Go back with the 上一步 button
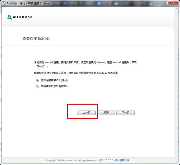This screenshot has width=180, height=165. [x=86, y=113]
